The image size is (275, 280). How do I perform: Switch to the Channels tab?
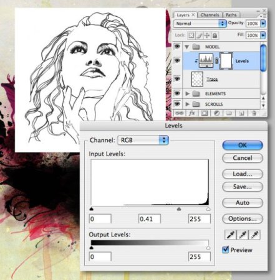[210, 15]
